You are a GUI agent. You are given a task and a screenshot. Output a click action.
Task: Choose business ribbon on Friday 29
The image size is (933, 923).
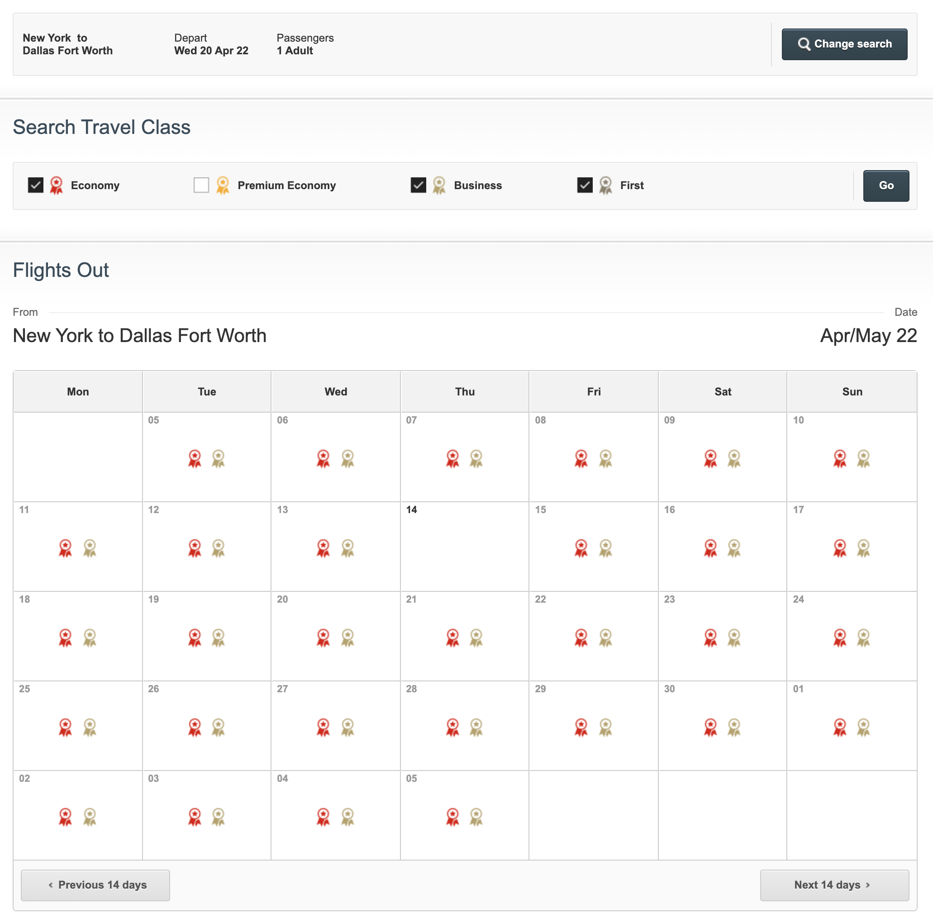[605, 727]
